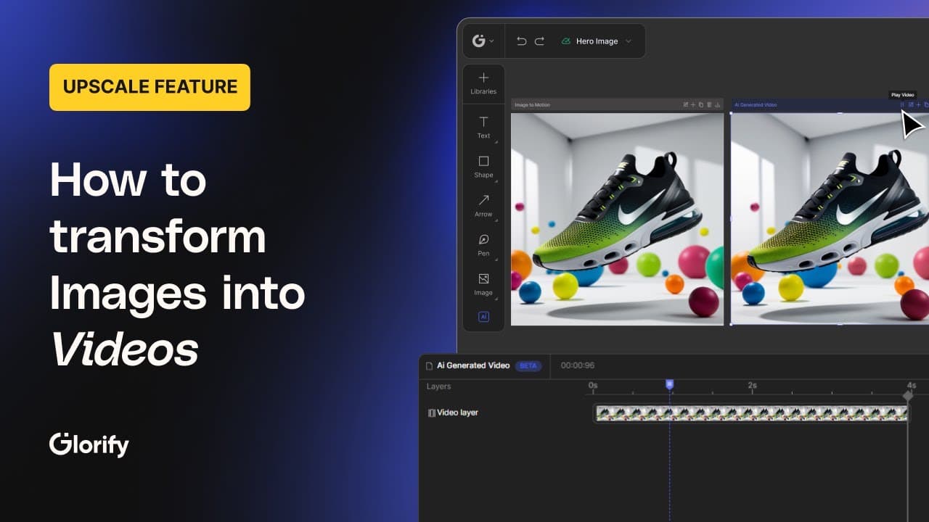Click the left shoe image on canvas
Viewport: 929px width, 522px height.
617,219
